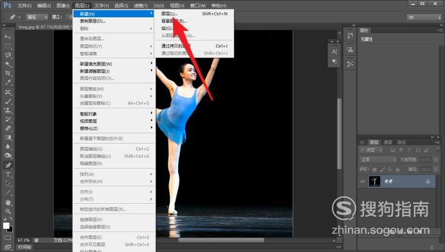Screen dimensions: 445x252
Task: Select the Clone Stamp tool
Action: 8,110
